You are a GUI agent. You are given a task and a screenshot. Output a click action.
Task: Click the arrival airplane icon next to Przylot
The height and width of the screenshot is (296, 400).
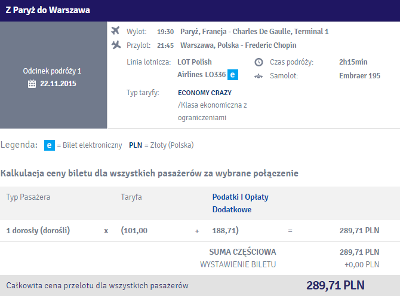pyautogui.click(x=116, y=45)
